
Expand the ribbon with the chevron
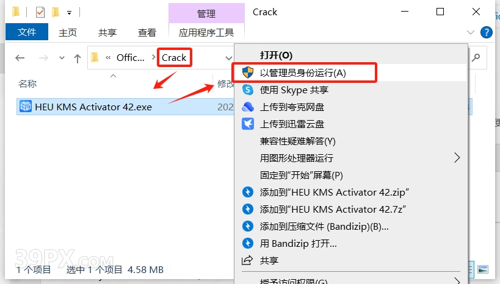click(x=470, y=32)
